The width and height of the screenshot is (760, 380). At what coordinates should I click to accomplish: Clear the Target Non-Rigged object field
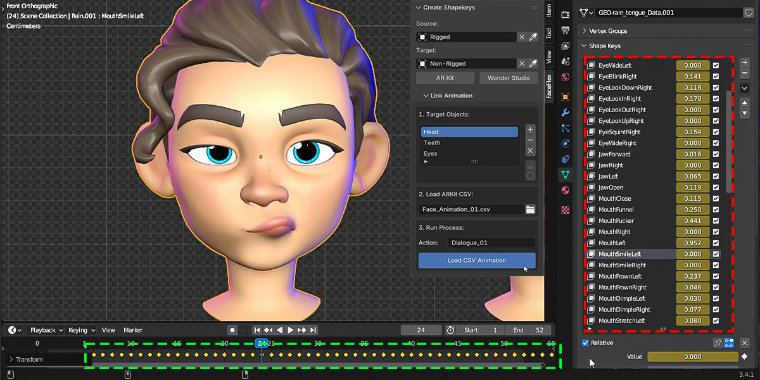click(x=522, y=63)
